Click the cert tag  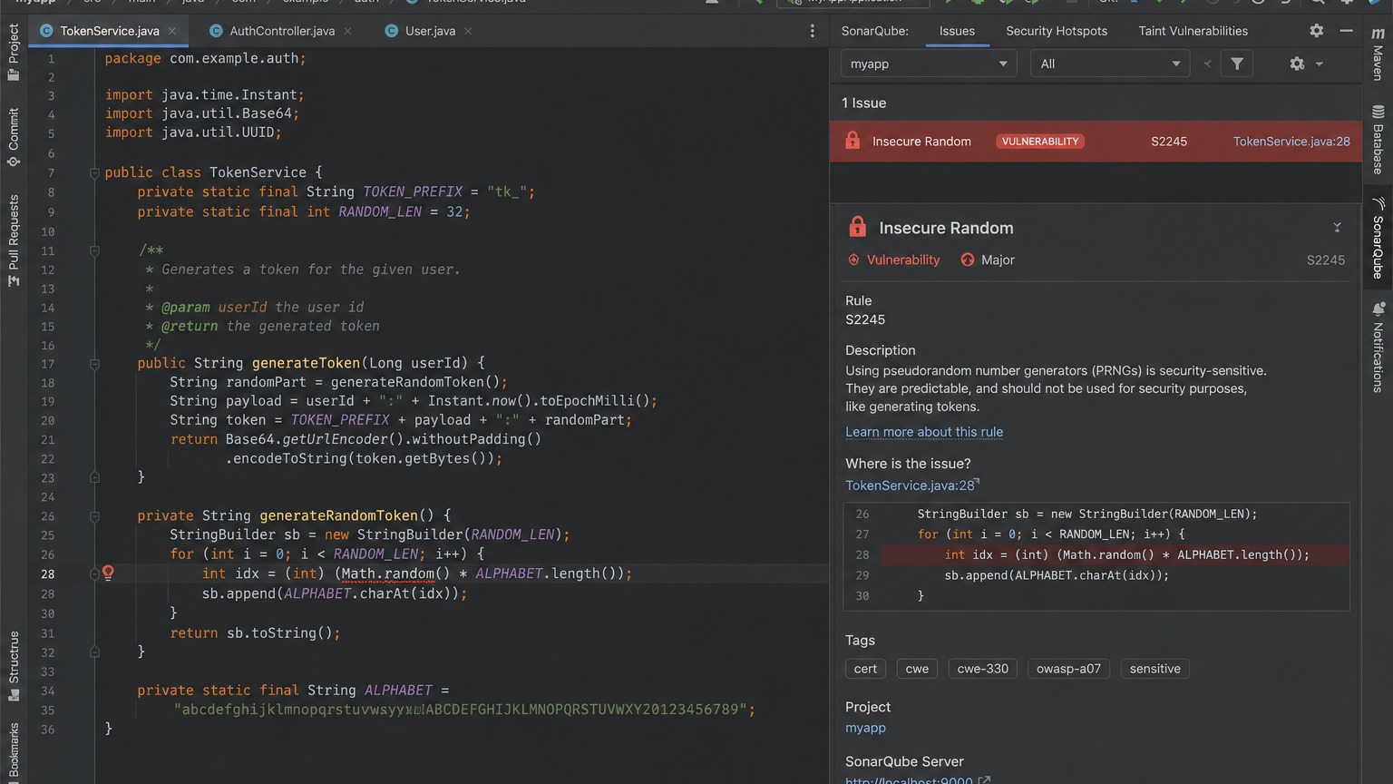[x=865, y=669]
